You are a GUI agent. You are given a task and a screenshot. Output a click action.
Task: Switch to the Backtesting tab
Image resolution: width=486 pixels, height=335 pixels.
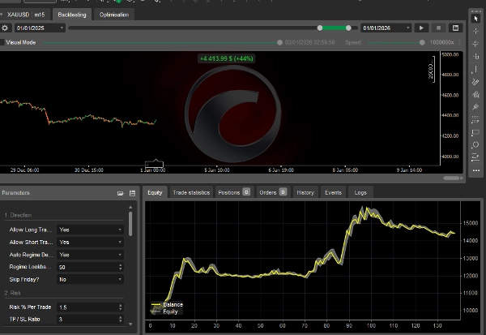(72, 15)
